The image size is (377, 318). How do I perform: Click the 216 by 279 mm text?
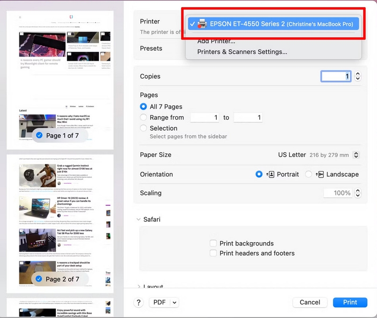tap(329, 155)
